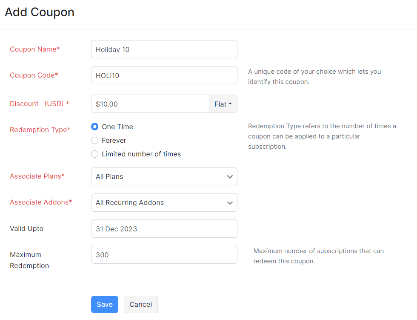Open the Associate Plans dropdown
This screenshot has height=320, width=417.
164,176
